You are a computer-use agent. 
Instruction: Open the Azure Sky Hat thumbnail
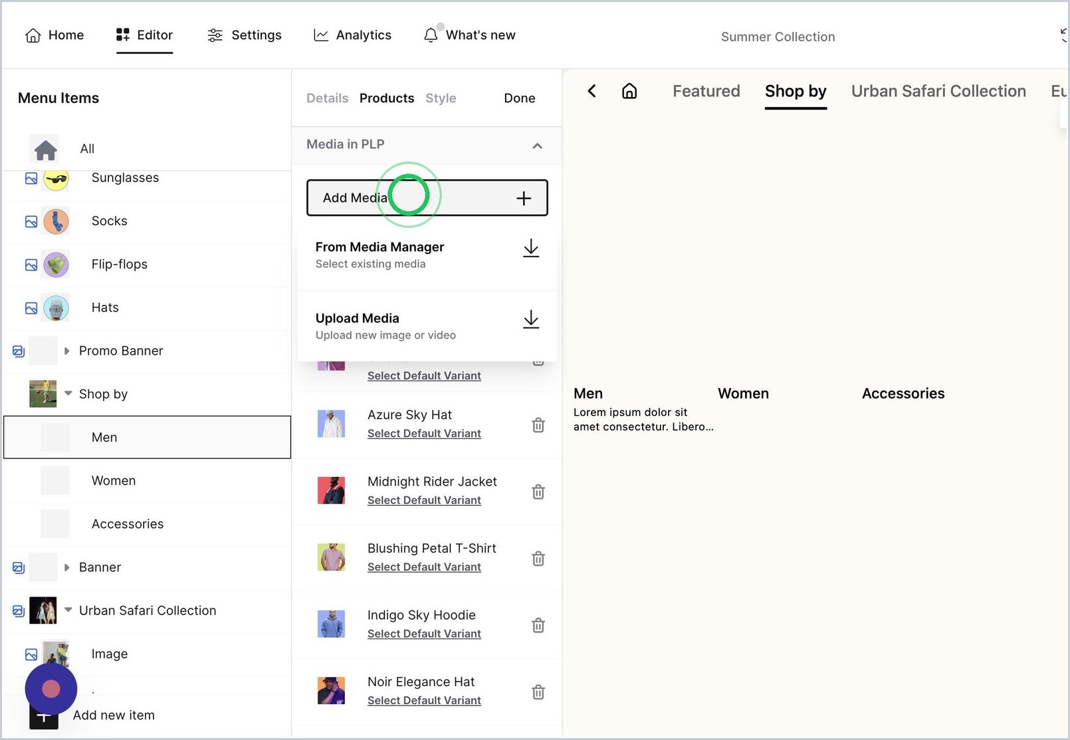(331, 424)
